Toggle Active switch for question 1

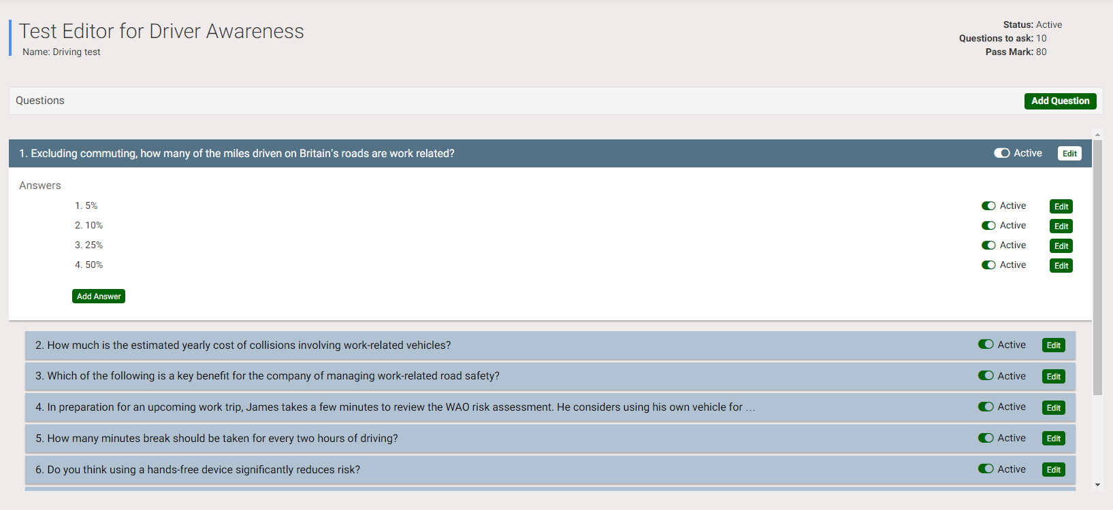click(1001, 154)
